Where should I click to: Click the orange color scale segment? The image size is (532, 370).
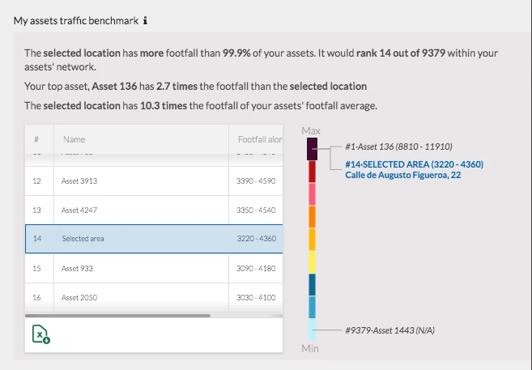tap(312, 217)
